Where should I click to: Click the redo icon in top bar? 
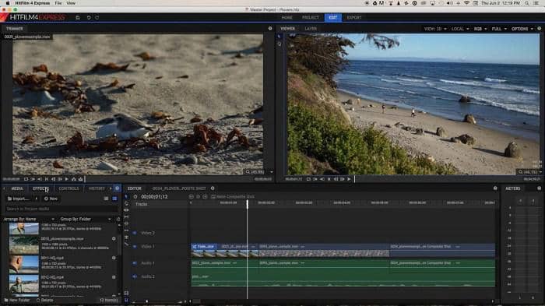coord(97,17)
